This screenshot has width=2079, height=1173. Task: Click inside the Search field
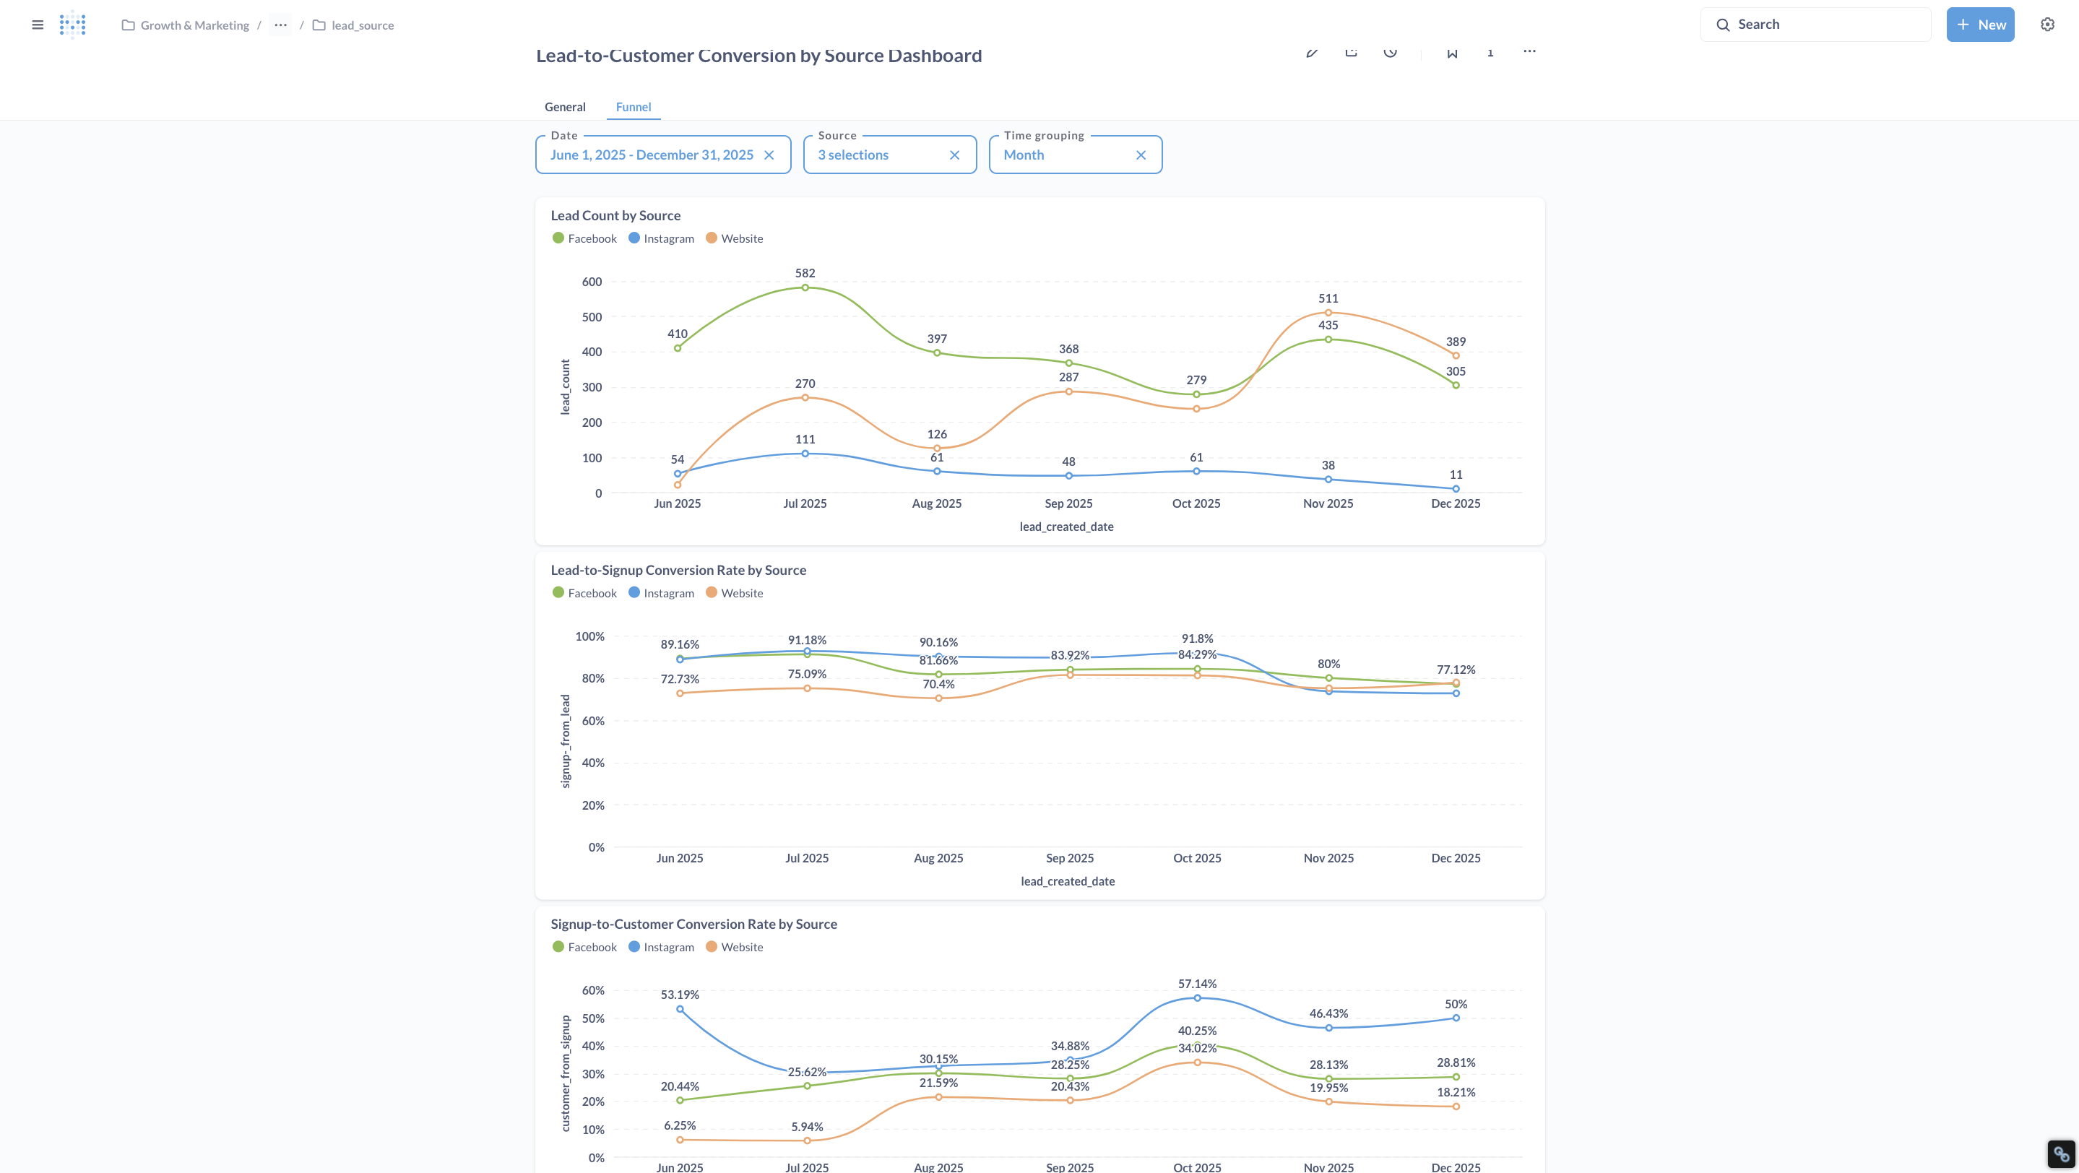tap(1816, 23)
